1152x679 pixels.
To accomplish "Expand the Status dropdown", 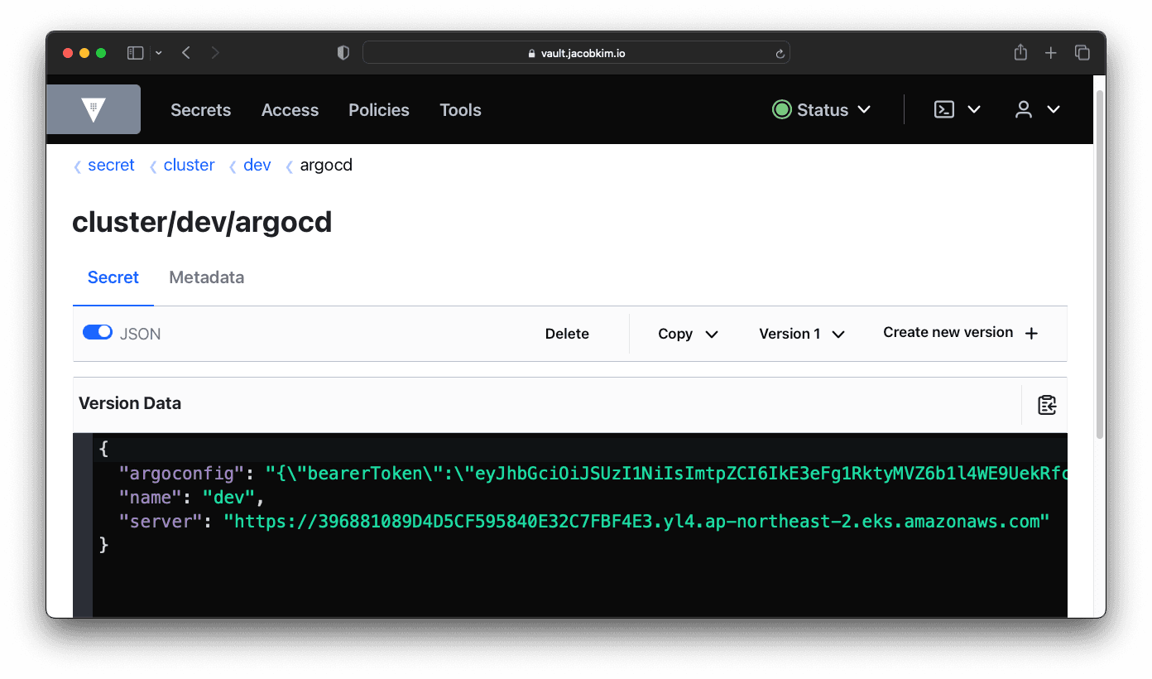I will click(x=822, y=108).
